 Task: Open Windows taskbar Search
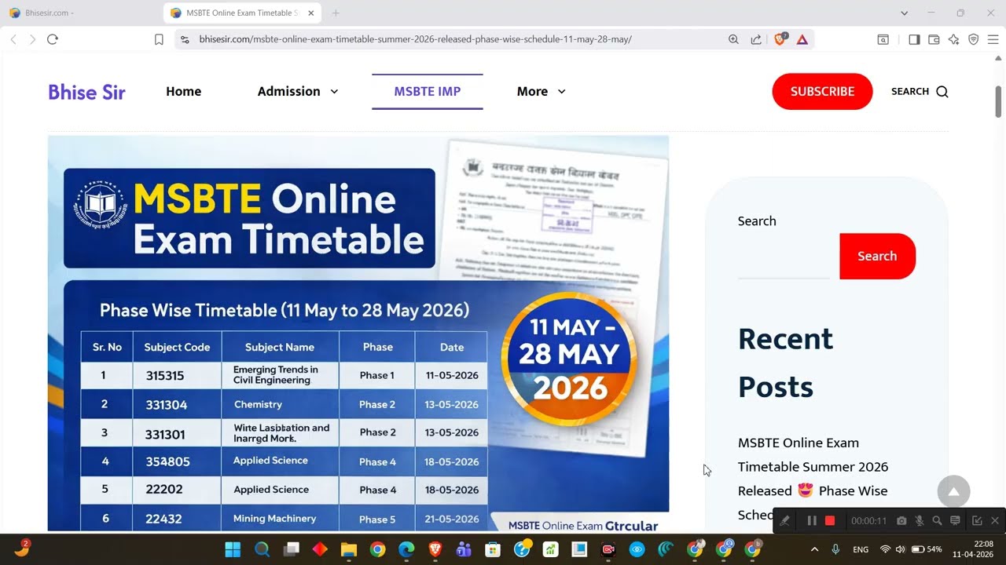point(262,549)
